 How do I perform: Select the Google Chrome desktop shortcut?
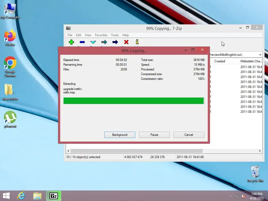10,67
